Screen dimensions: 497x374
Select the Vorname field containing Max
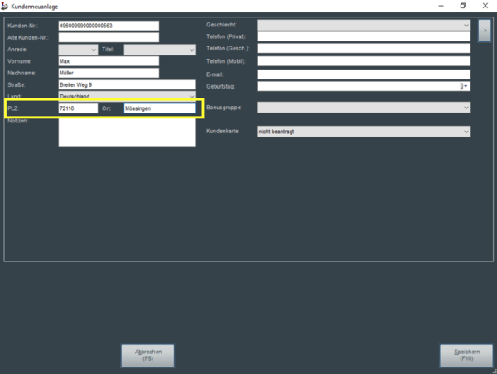[108, 61]
